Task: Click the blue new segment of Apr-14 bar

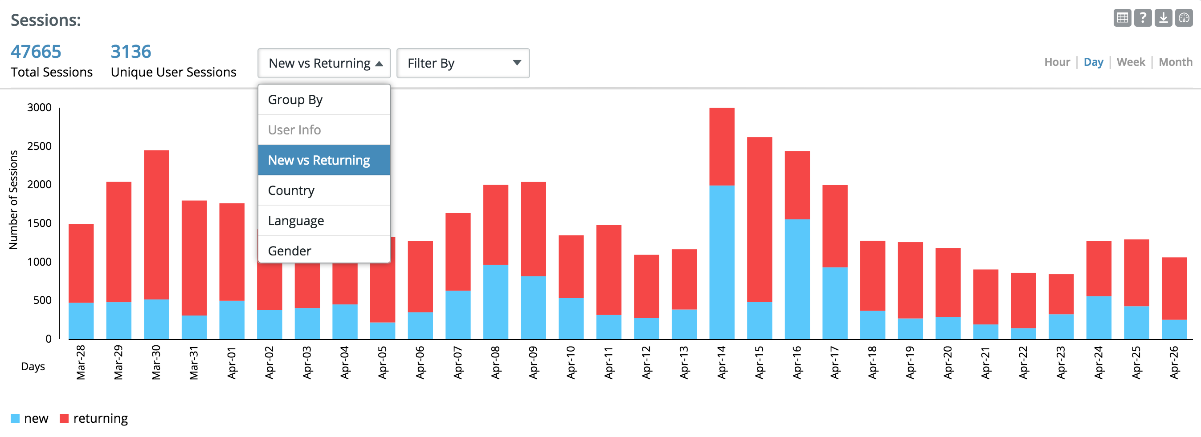Action: [x=722, y=262]
